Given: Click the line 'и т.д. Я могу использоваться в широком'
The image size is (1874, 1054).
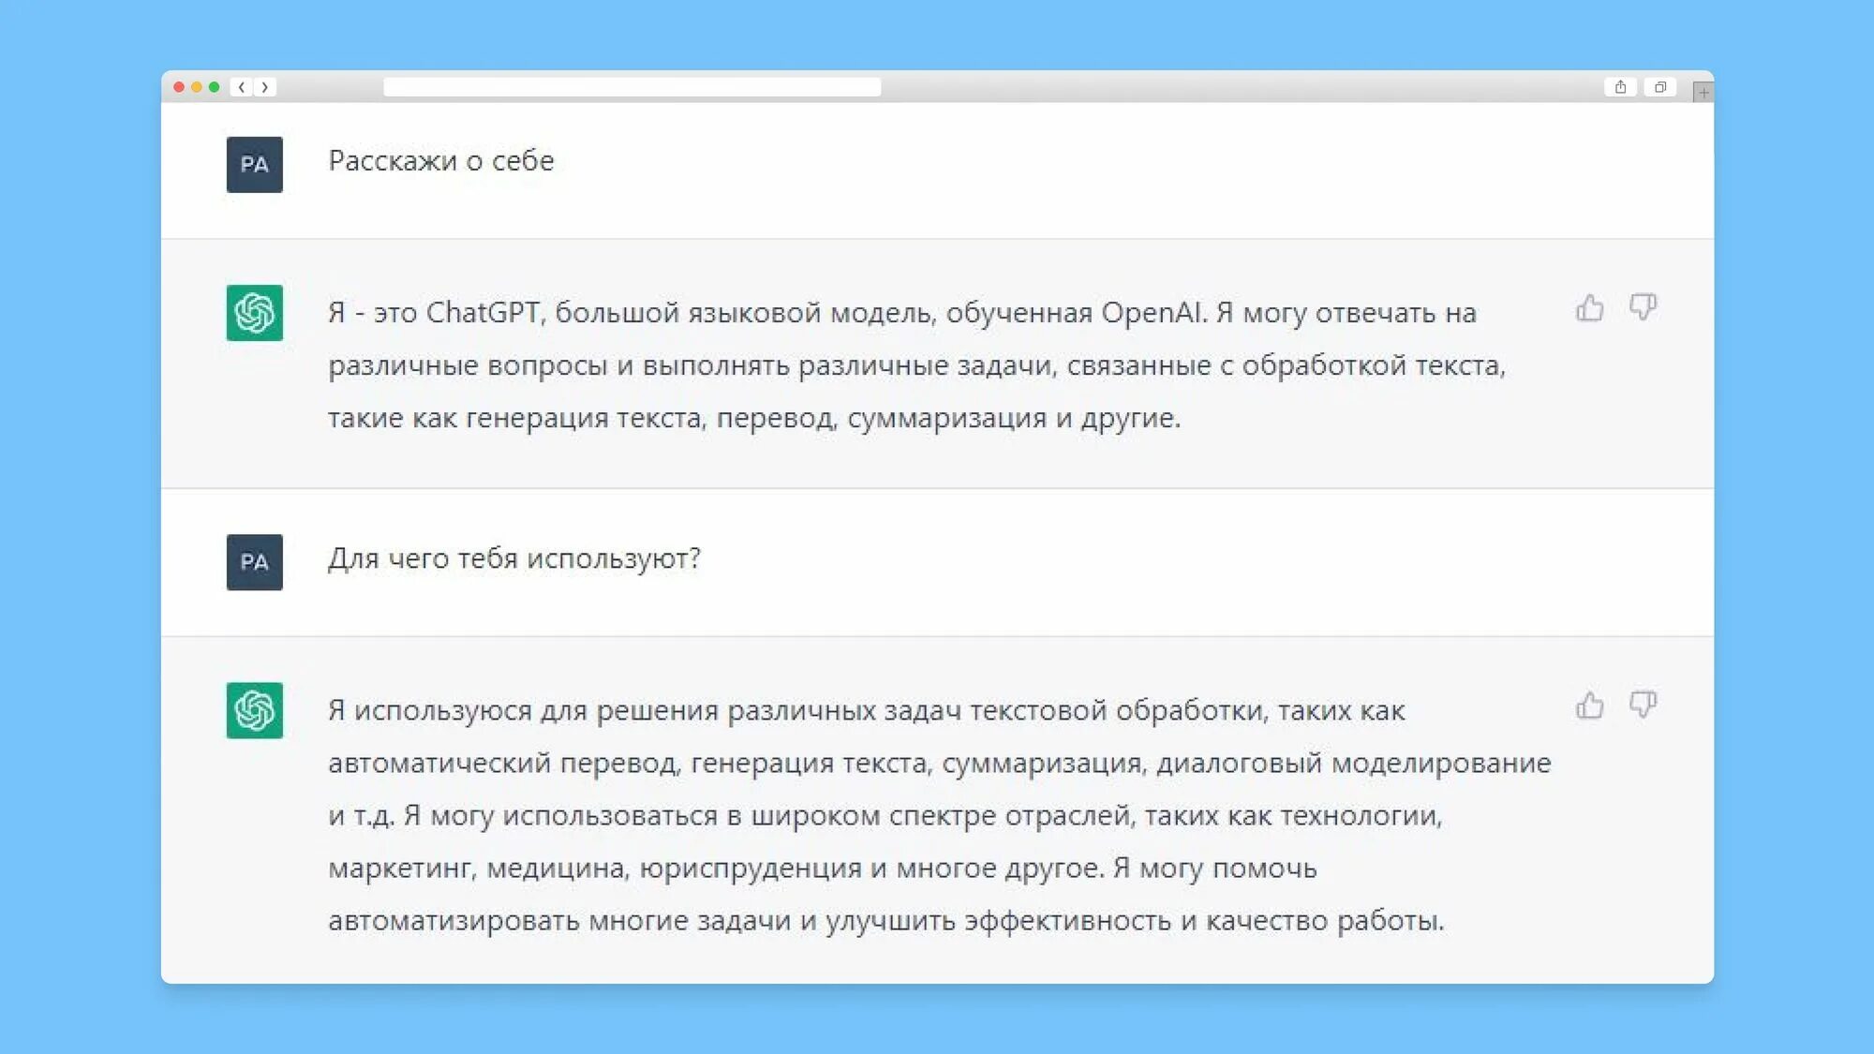Looking at the screenshot, I should (x=885, y=816).
